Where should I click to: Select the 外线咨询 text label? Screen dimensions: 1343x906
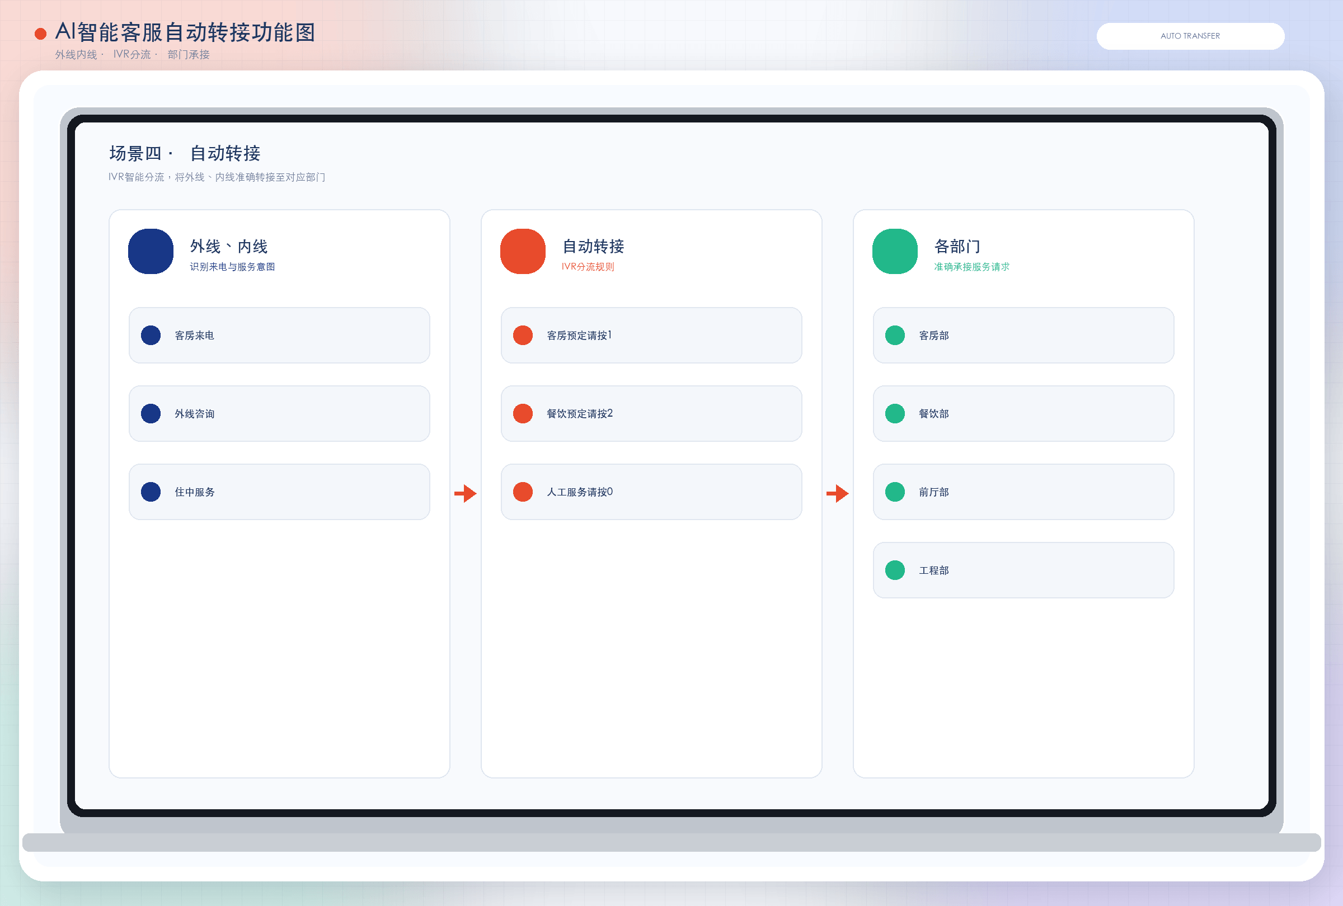(x=194, y=413)
